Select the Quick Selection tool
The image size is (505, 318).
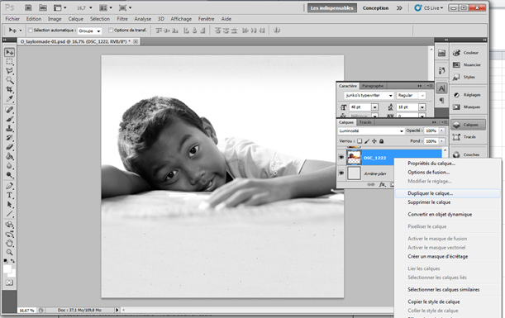point(9,80)
